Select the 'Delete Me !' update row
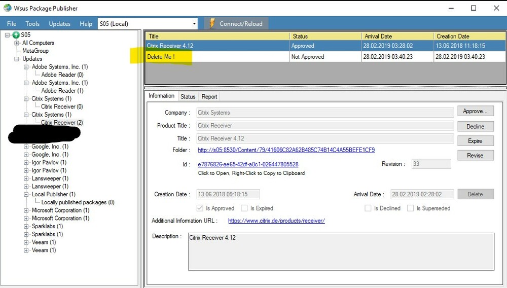Screen dimensions: 507x288 (161, 57)
